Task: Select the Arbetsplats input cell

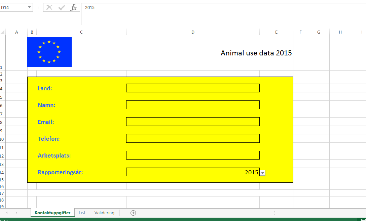Action: coord(193,155)
